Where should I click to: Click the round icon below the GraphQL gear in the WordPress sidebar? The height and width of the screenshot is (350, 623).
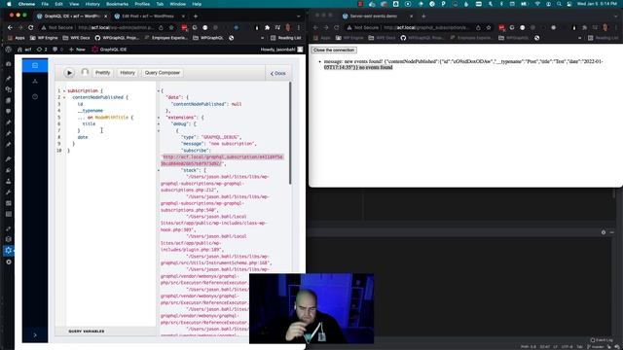pos(9,262)
